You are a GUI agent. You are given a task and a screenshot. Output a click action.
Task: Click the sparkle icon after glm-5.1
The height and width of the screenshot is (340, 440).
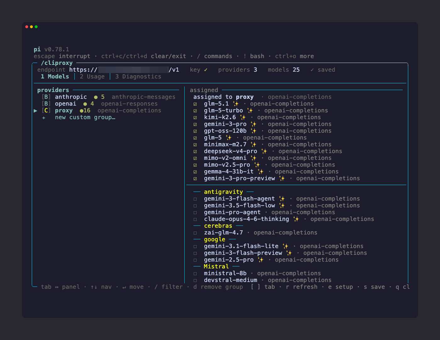coord(236,104)
